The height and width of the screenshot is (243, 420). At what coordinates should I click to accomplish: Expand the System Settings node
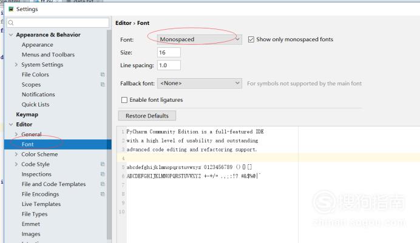(16, 65)
